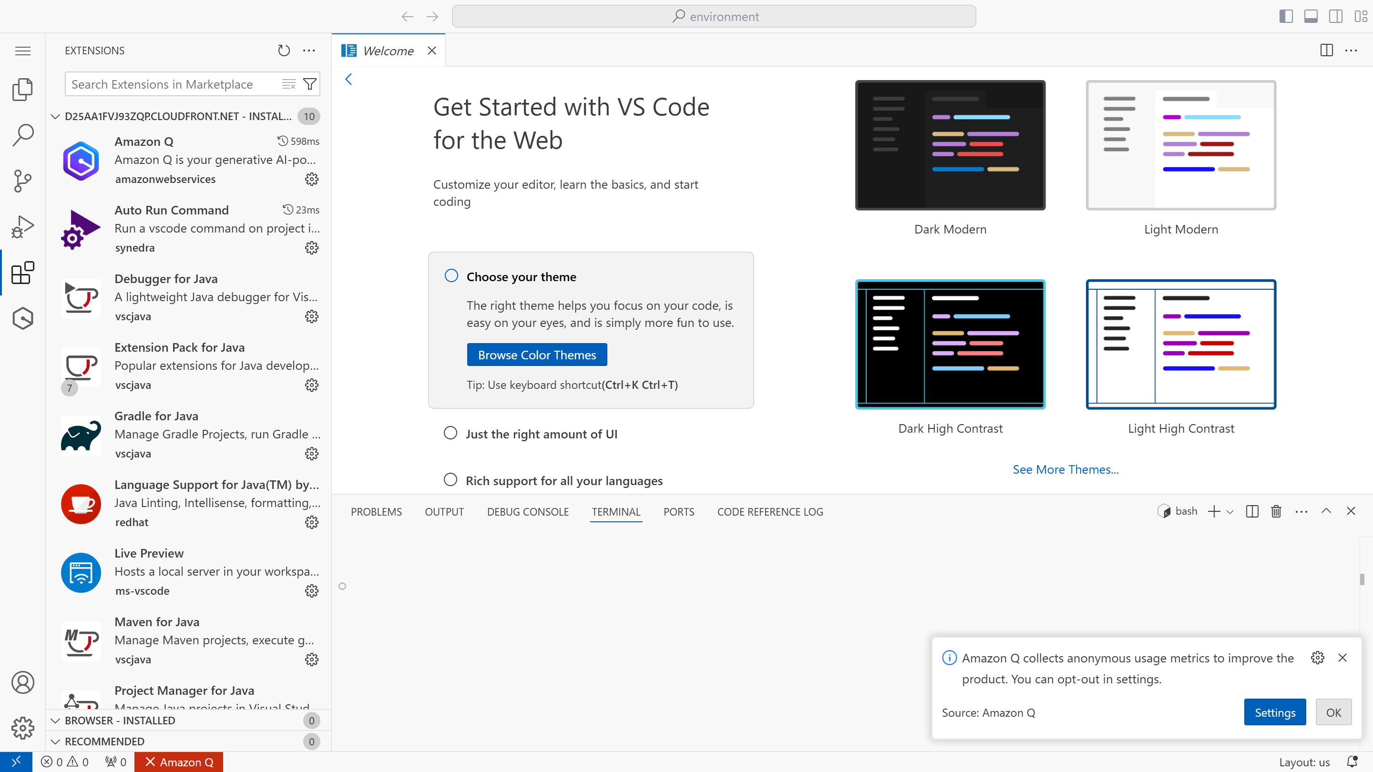Refresh the extensions list
Screen dimensions: 1373x772
click(284, 51)
